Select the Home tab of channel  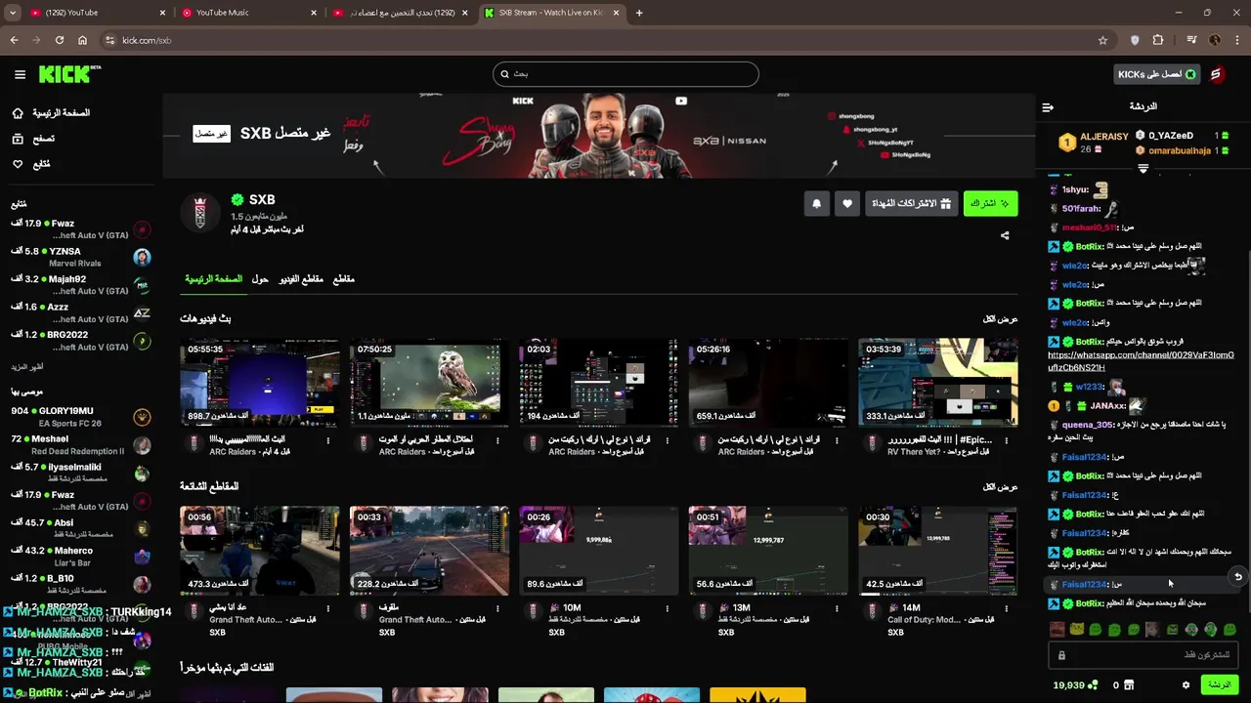click(214, 279)
